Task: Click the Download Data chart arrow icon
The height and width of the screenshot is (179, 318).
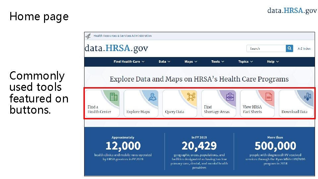Action: tap(307, 97)
